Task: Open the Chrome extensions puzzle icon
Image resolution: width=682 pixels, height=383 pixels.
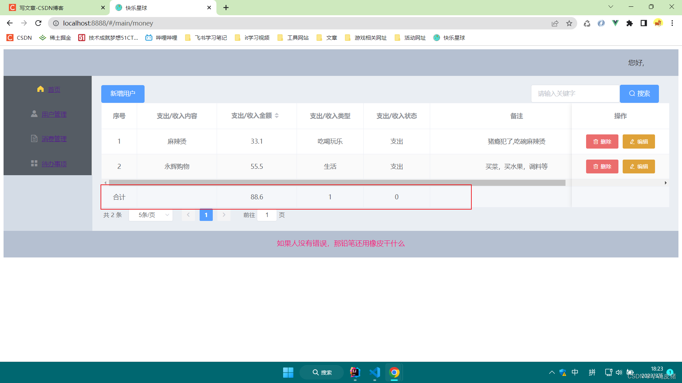Action: pos(630,23)
